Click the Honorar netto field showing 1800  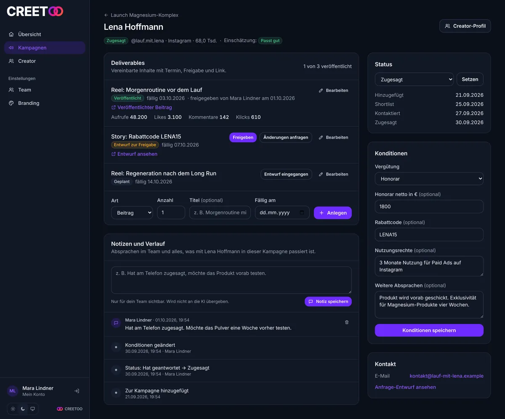click(x=429, y=207)
